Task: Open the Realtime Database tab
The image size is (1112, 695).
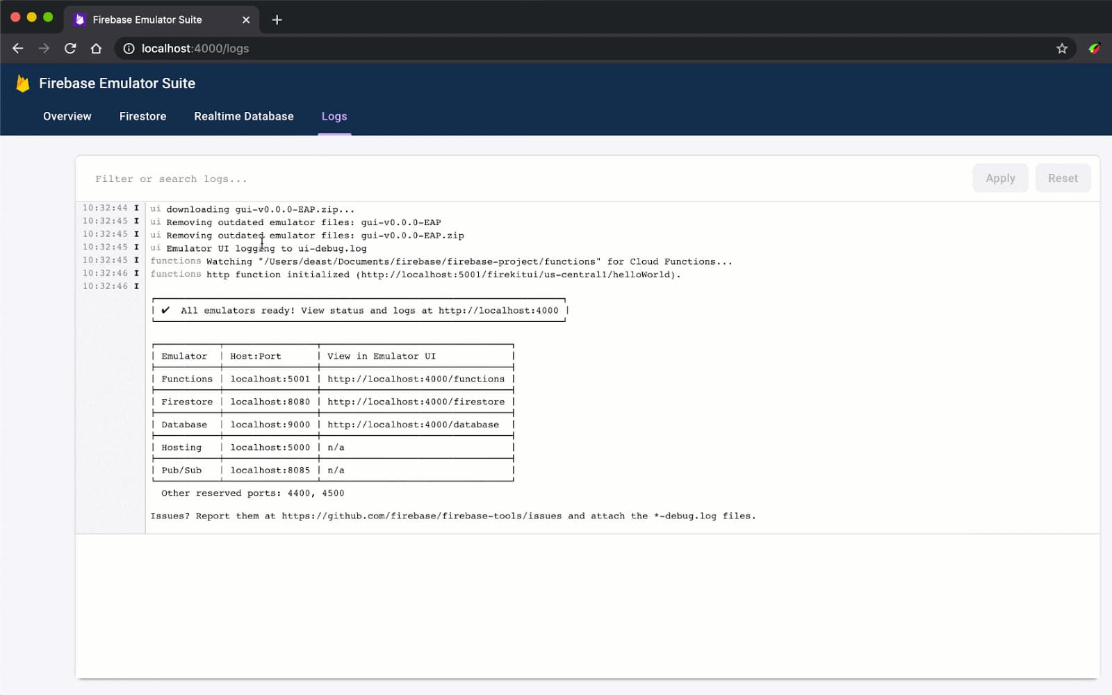Action: coord(244,116)
